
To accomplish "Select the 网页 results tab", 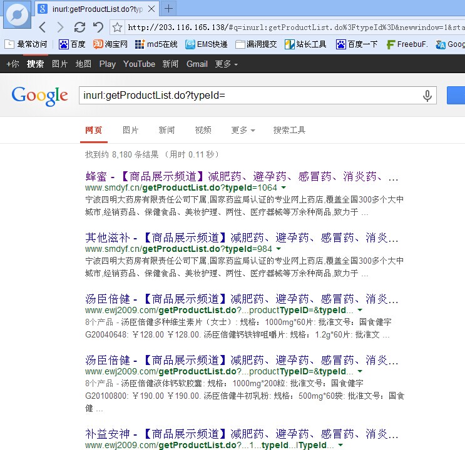I will click(x=94, y=130).
